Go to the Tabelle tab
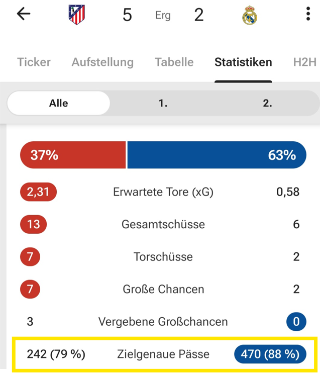The width and height of the screenshot is (320, 373). 174,62
